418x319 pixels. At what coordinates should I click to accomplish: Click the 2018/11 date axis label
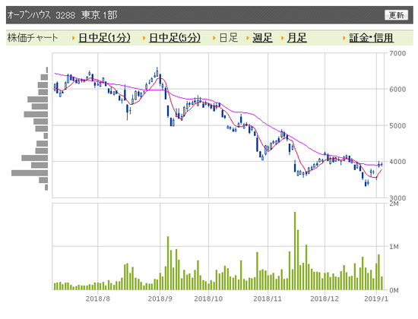(x=268, y=298)
